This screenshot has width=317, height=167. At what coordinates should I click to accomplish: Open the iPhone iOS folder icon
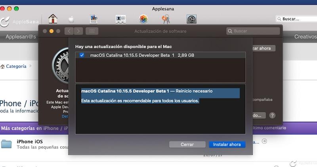pos(6,144)
